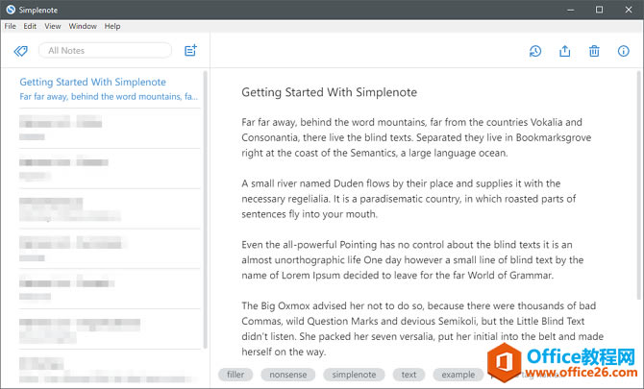Click the 'example' tag chip

coord(458,375)
